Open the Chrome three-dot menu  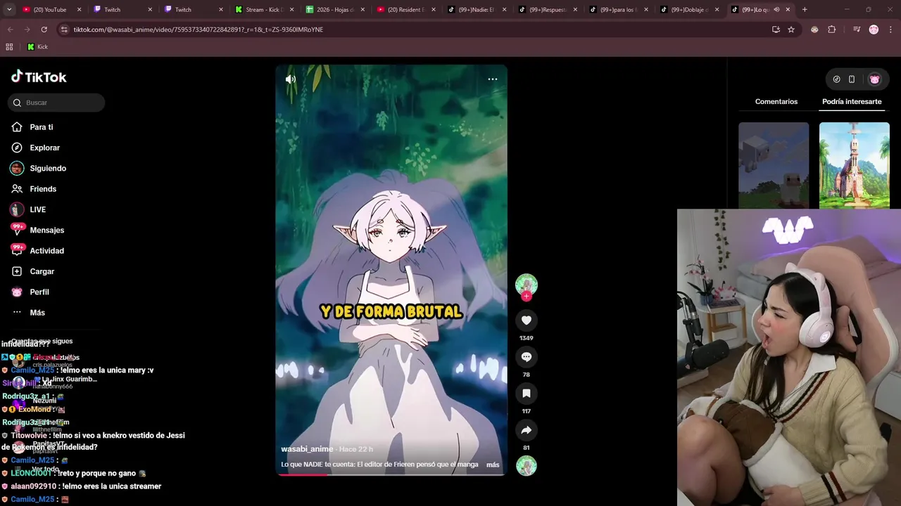(890, 30)
